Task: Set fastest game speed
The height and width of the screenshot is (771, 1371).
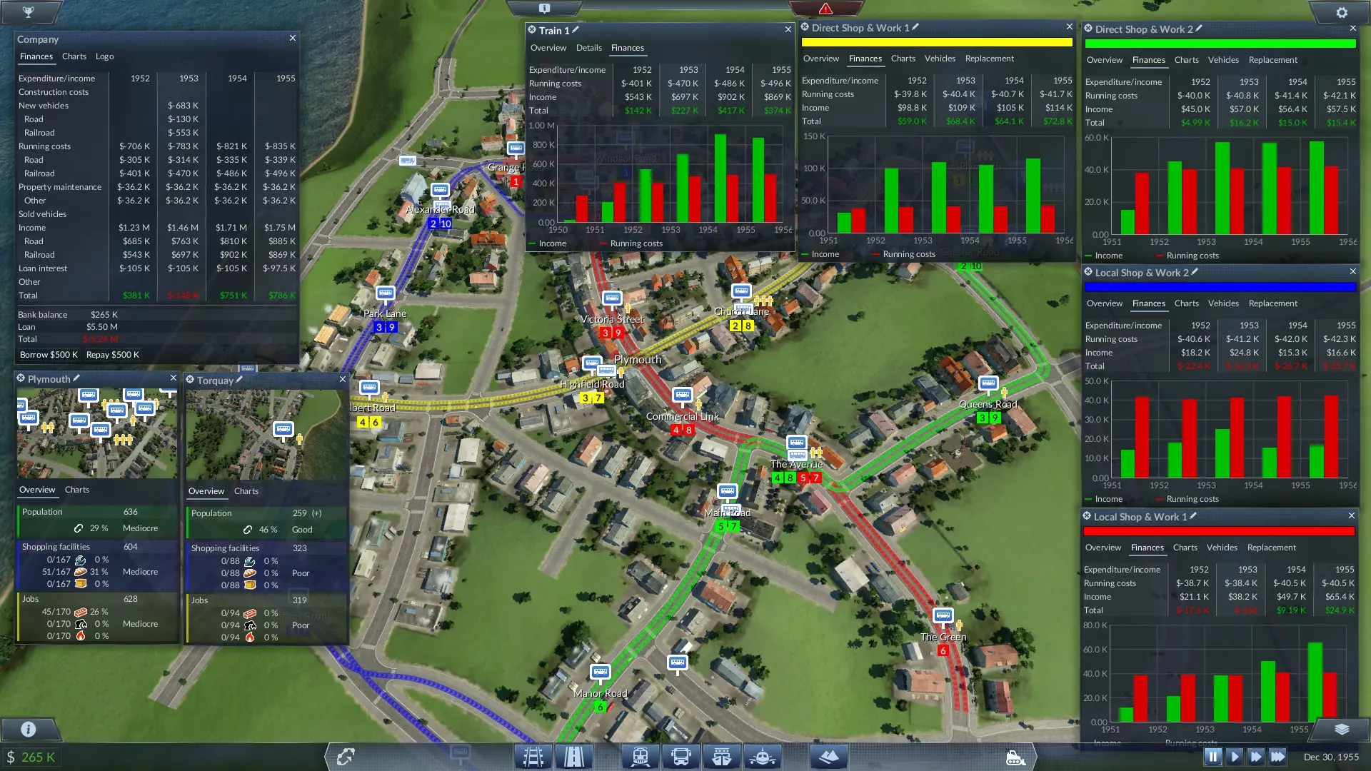Action: [1277, 757]
